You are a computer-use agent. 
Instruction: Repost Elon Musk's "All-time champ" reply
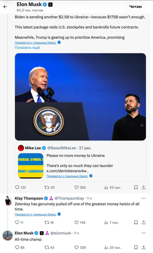[x=47, y=247]
